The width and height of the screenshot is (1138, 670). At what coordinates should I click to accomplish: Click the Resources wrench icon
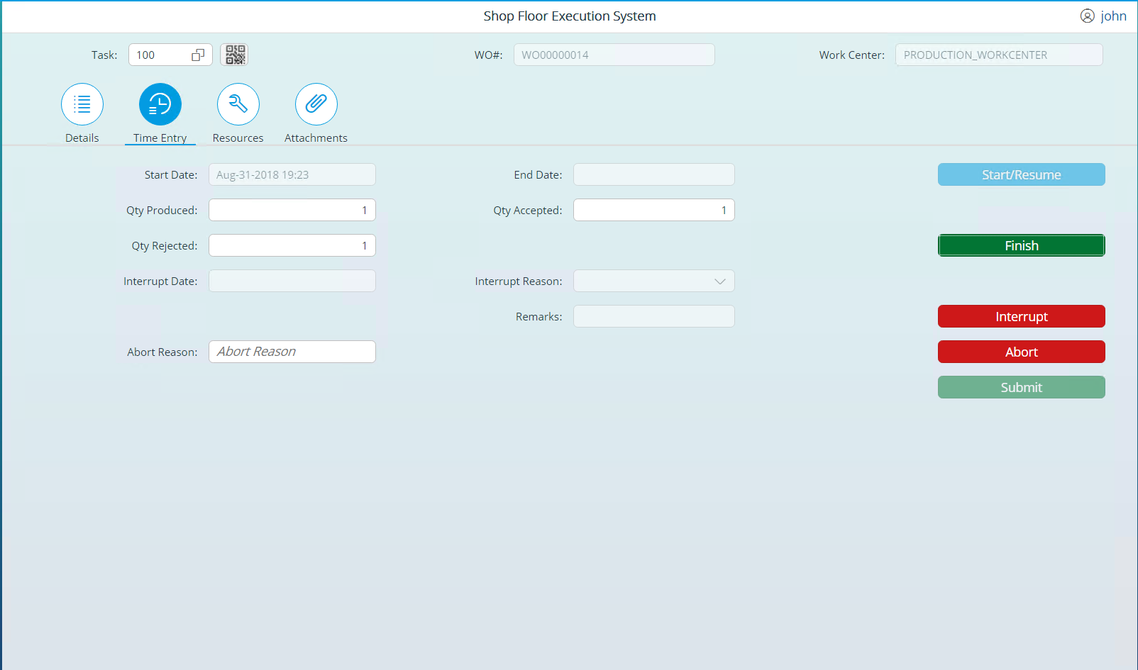(x=238, y=104)
